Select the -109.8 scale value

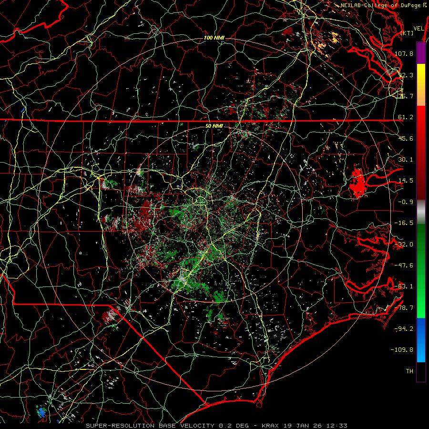coord(402,350)
